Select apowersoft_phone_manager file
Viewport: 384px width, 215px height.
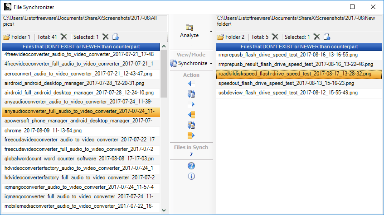[81, 121]
